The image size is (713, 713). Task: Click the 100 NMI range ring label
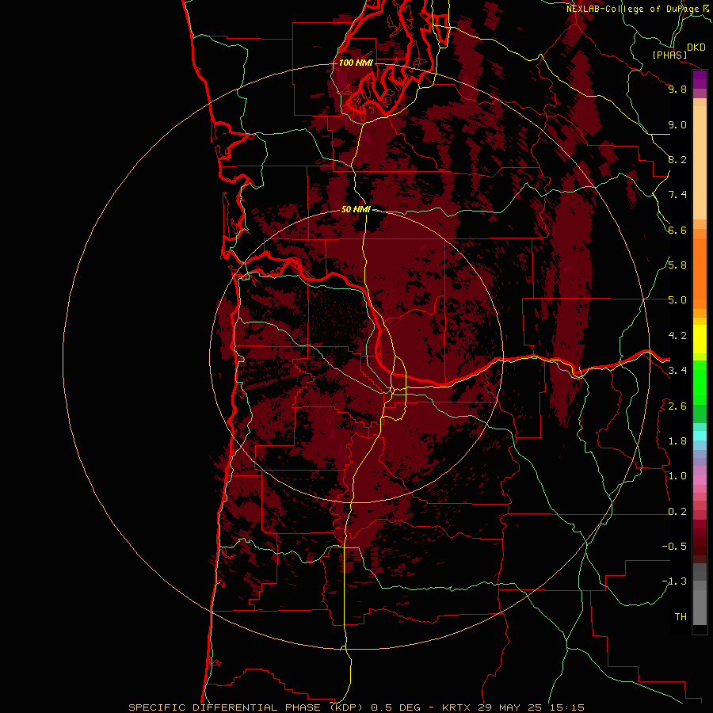[x=356, y=63]
